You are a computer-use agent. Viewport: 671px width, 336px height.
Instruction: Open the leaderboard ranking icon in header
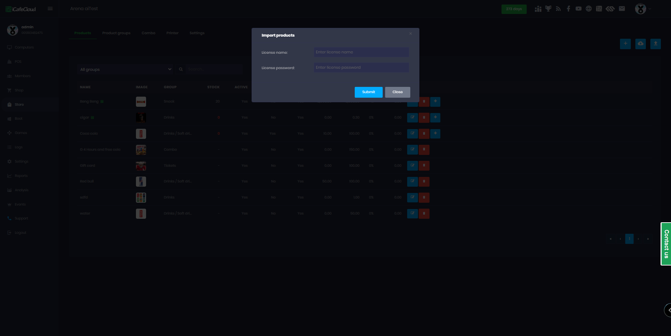[x=538, y=9]
